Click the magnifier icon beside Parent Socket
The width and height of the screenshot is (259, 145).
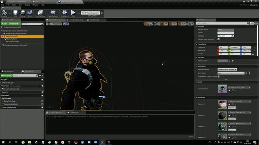229,61
